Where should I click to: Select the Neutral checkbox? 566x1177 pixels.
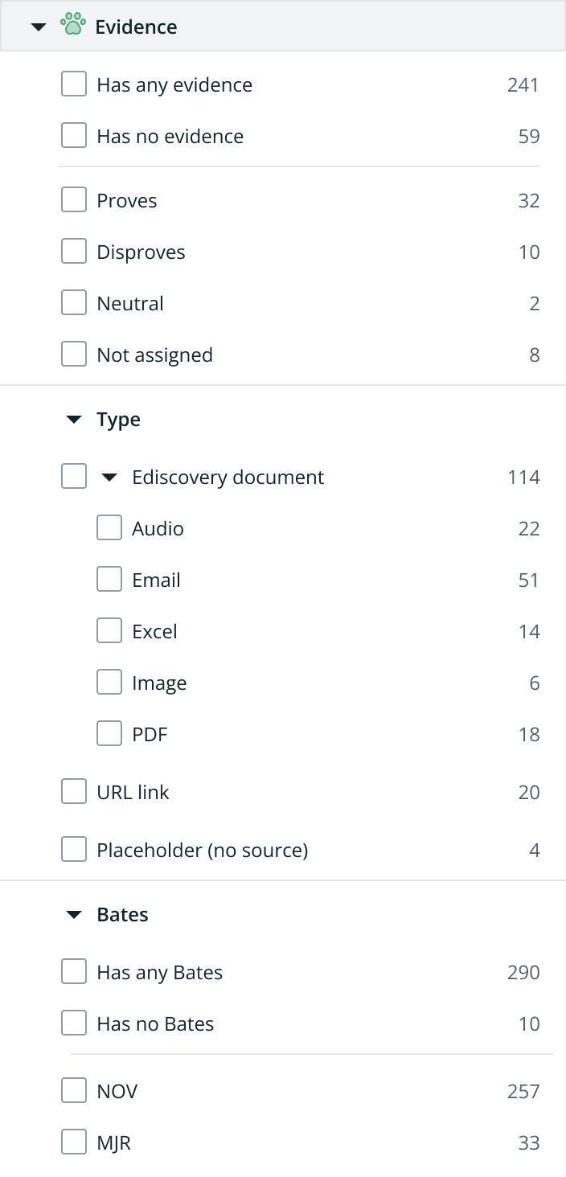(74, 303)
